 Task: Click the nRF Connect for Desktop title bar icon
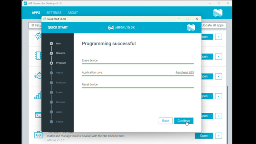click(x=25, y=3)
